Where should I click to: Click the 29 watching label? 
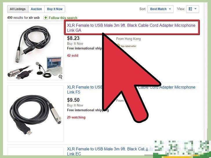point(76,117)
